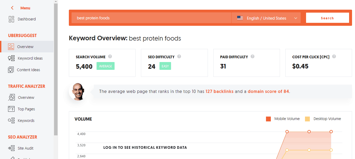Screen dimensions: 355x159
Task: Click the help icon beside SEO Difficulty
Action: point(179,57)
